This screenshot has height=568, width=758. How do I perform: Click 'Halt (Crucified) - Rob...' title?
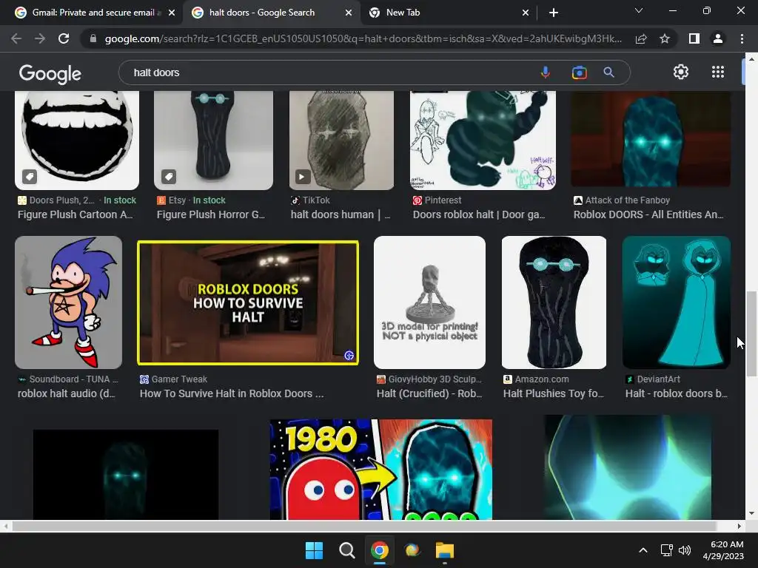coord(429,393)
